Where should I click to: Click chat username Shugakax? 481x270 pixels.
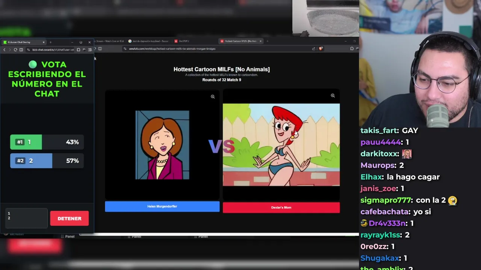point(380,258)
